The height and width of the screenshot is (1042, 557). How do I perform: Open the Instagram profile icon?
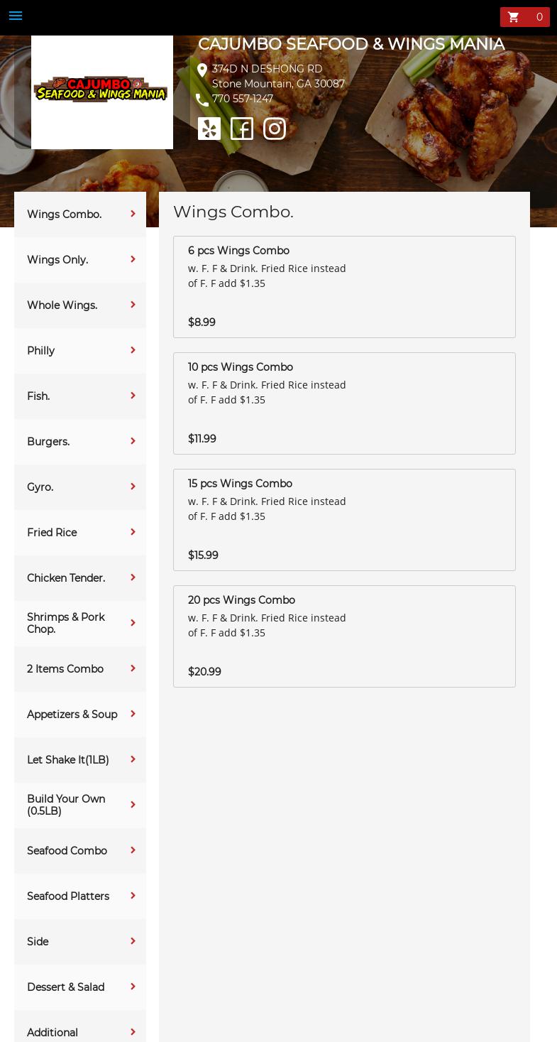point(275,129)
